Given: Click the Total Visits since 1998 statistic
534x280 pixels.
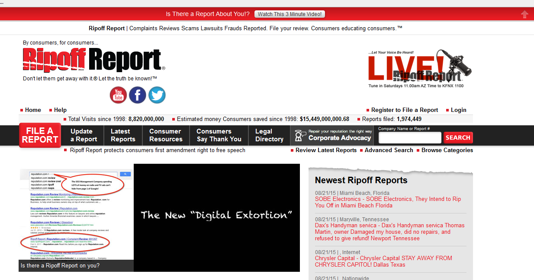Looking at the screenshot, I should click(x=116, y=119).
